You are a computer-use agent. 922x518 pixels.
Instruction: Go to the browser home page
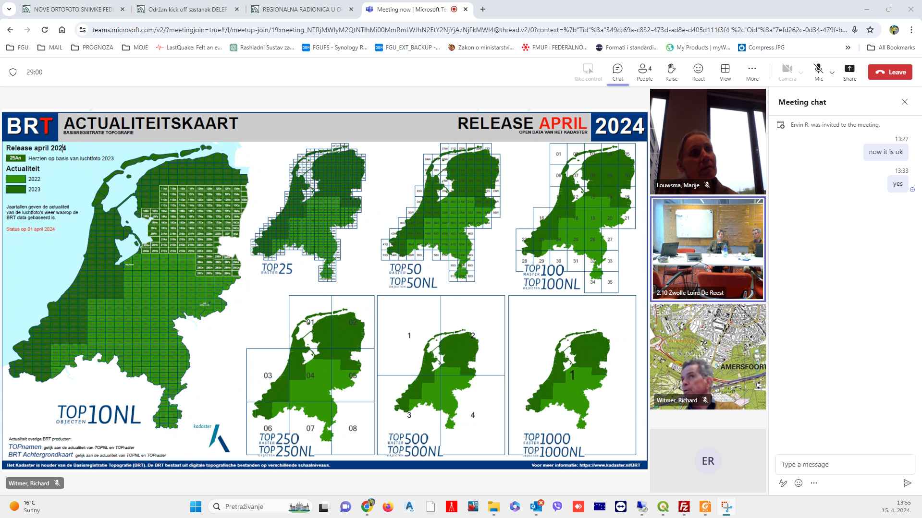point(62,30)
